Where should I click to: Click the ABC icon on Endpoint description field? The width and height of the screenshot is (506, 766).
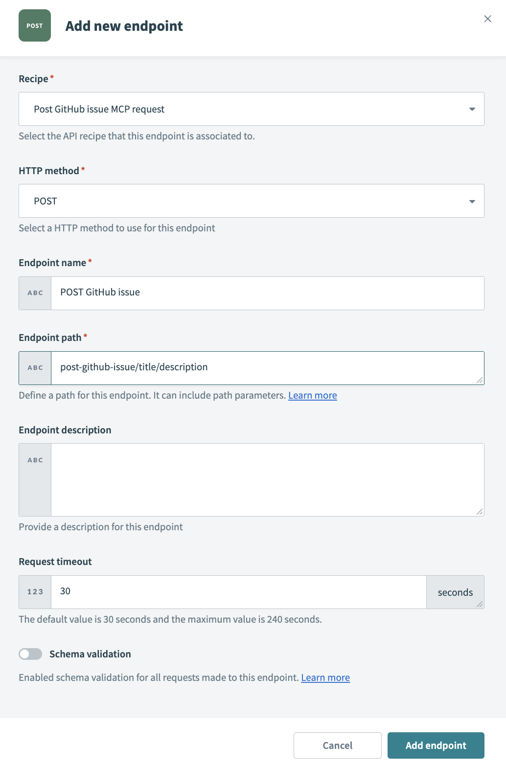pos(34,460)
